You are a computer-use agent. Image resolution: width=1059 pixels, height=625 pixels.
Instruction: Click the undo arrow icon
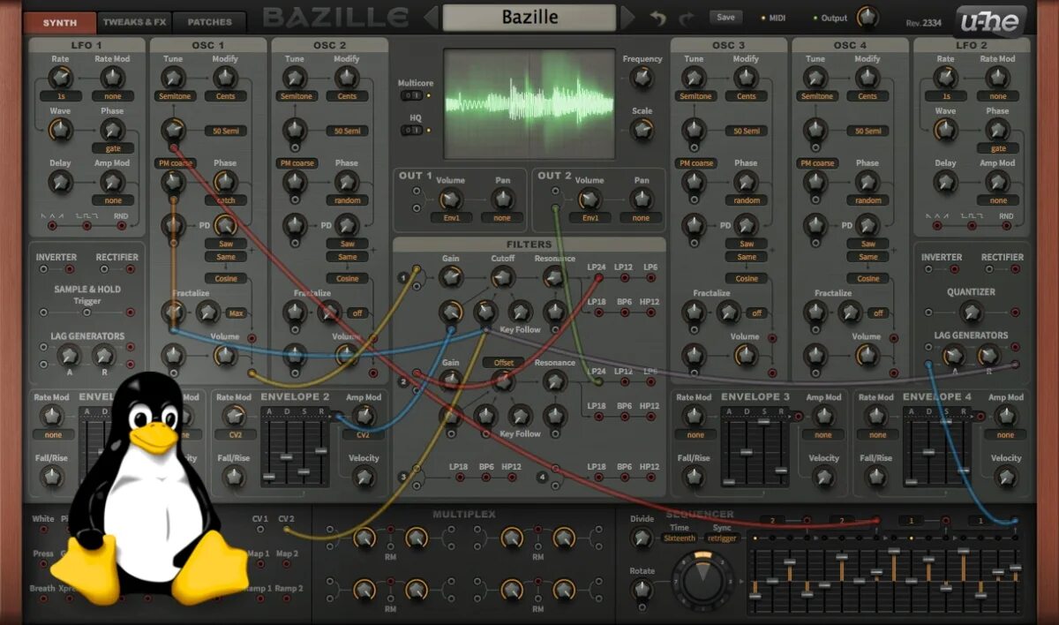658,18
